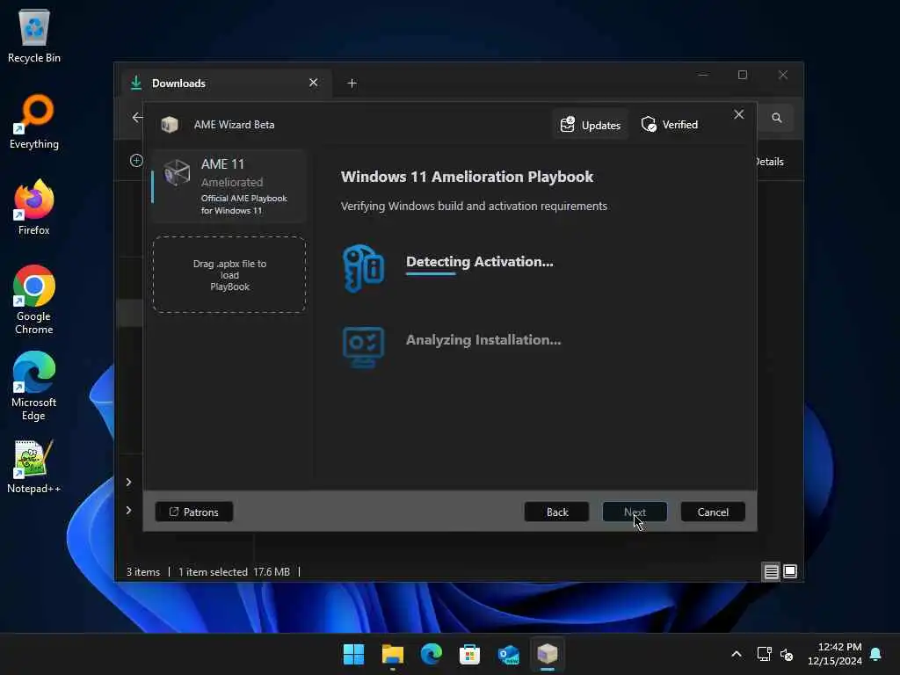
Task: Click the Details pane button in File Explorer
Action: click(x=770, y=162)
